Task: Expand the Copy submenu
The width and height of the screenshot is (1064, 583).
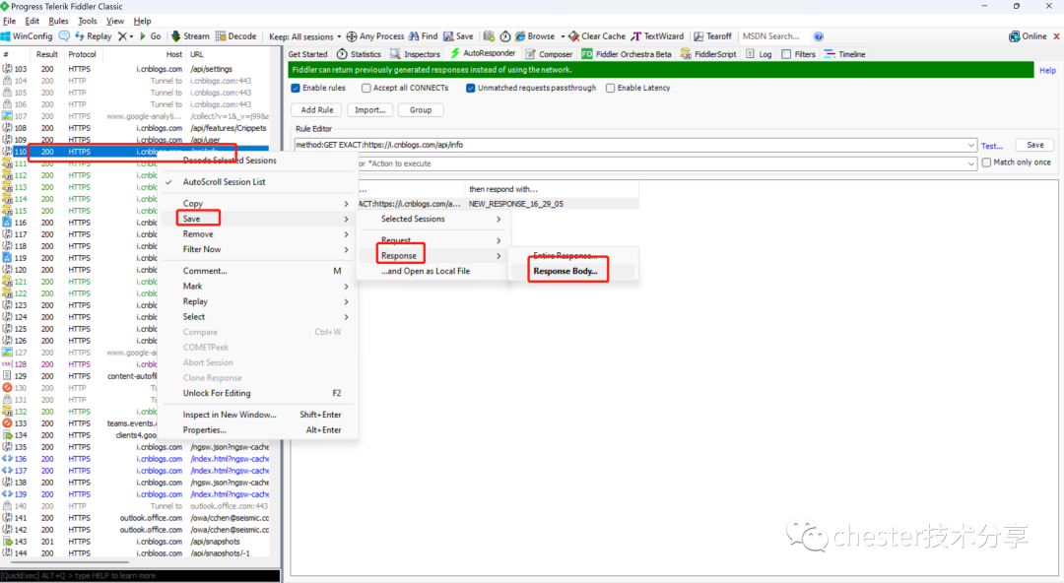Action: tap(258, 204)
